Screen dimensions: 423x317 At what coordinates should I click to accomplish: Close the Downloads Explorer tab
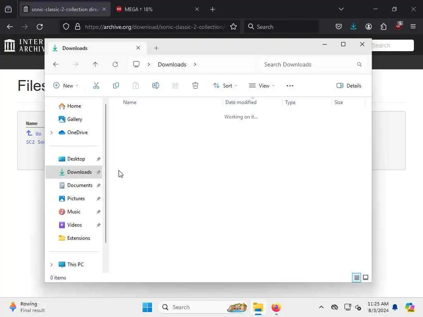(x=138, y=48)
